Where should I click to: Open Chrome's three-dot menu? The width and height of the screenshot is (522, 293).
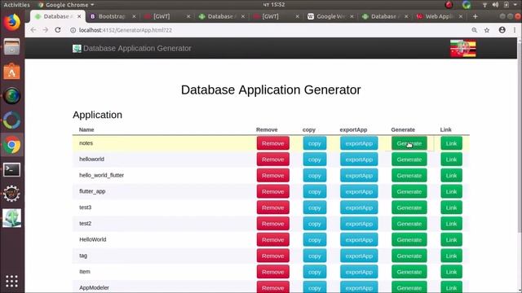(515, 30)
